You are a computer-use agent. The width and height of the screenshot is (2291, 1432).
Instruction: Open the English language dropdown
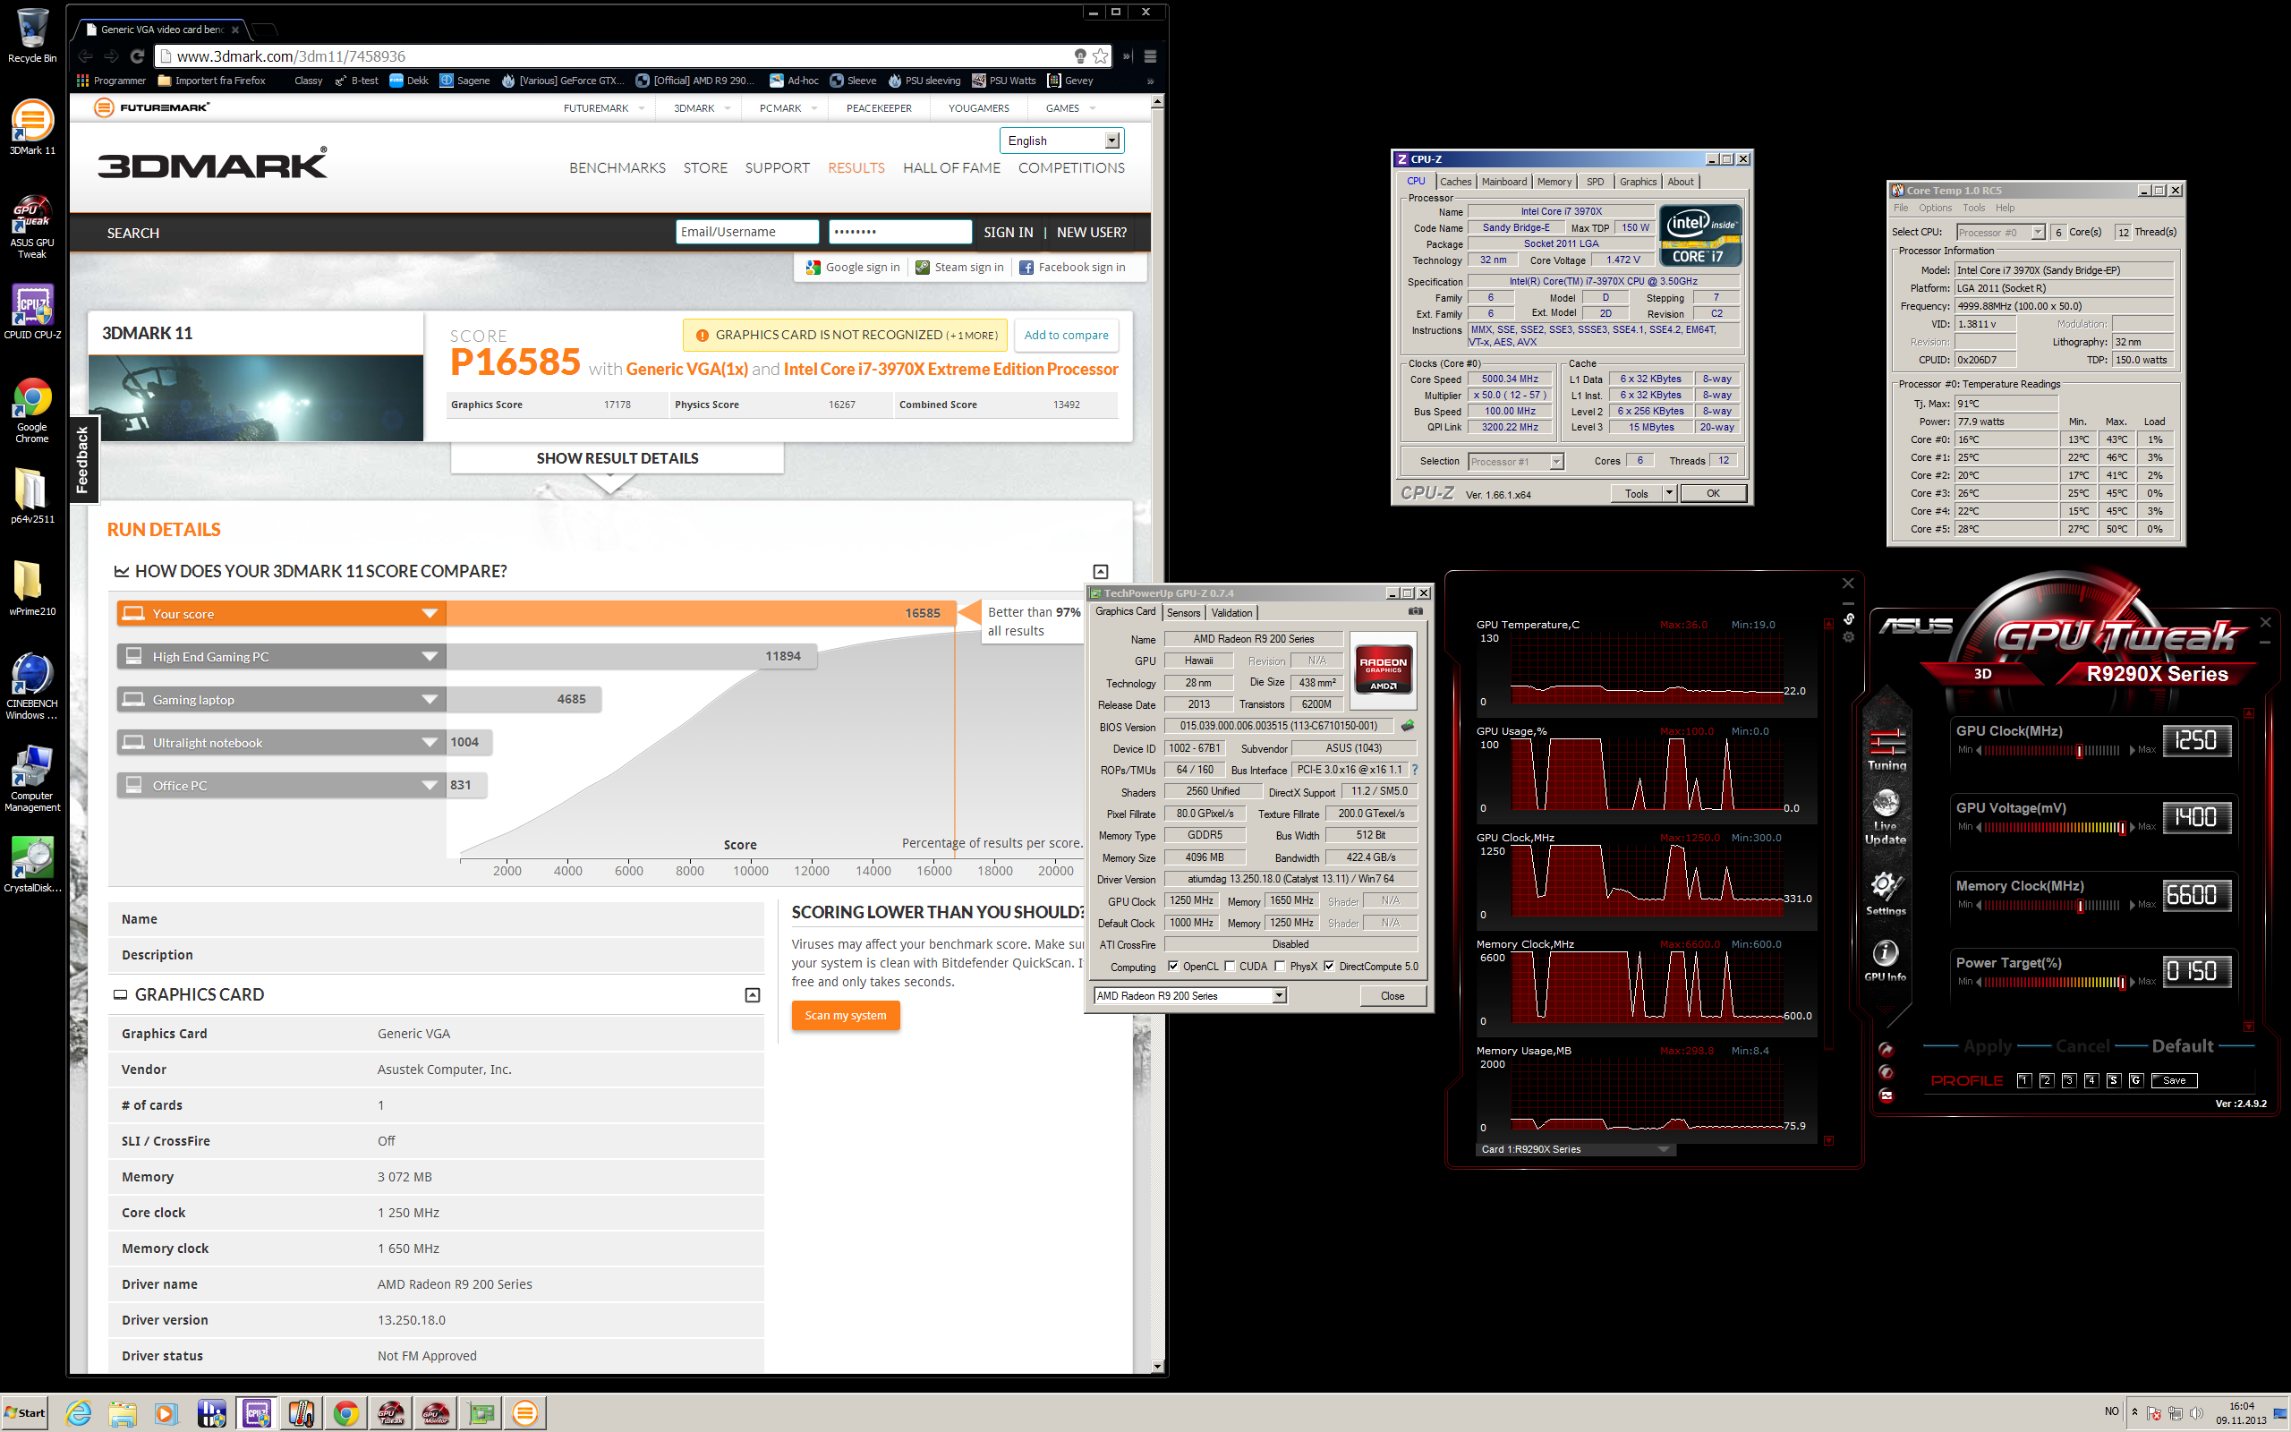pos(1061,141)
